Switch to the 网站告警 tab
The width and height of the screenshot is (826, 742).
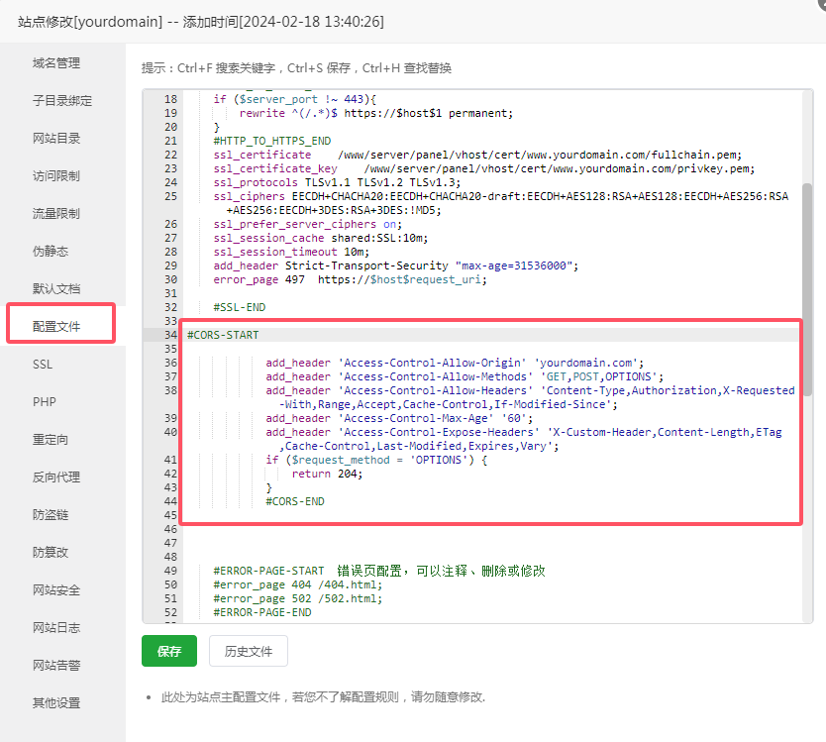tap(56, 666)
